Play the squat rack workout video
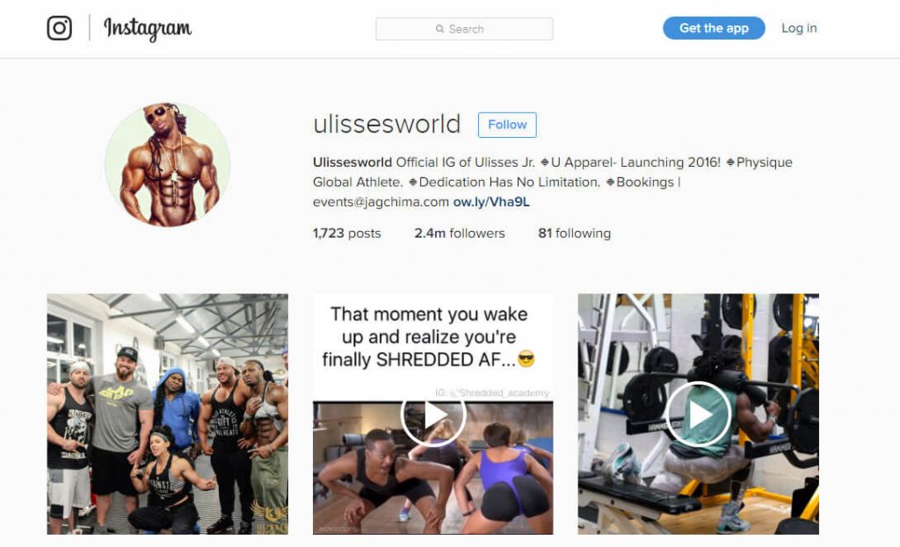This screenshot has height=547, width=900. (x=699, y=414)
